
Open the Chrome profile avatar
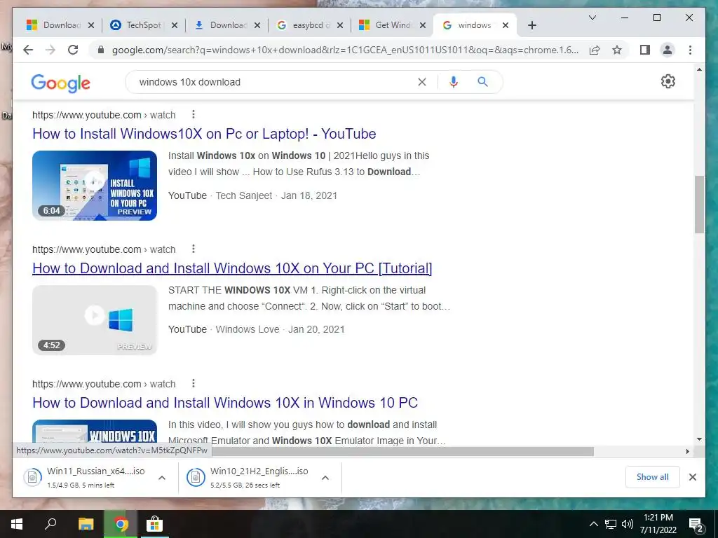tap(668, 50)
